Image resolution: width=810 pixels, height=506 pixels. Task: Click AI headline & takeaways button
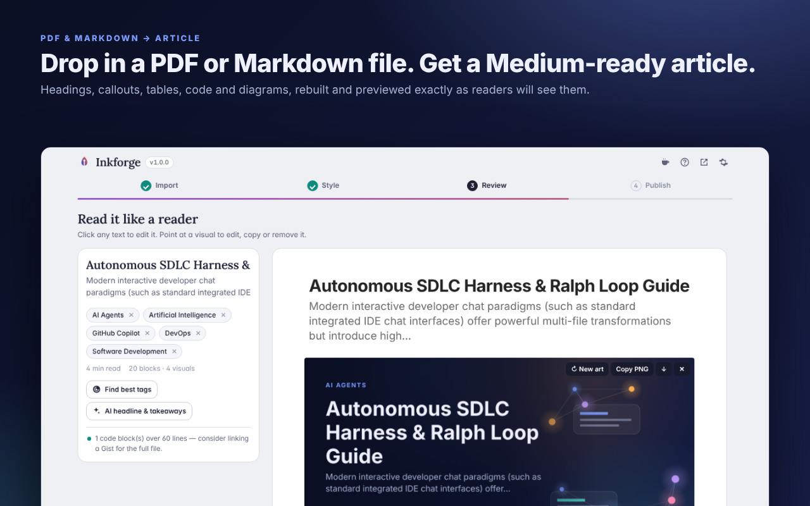(139, 411)
